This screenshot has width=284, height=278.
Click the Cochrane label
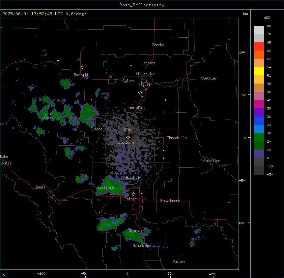106,188
